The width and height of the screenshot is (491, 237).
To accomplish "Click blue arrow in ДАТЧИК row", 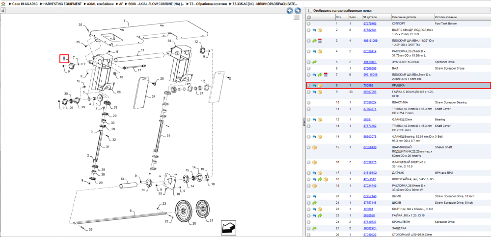I will coord(315,173).
